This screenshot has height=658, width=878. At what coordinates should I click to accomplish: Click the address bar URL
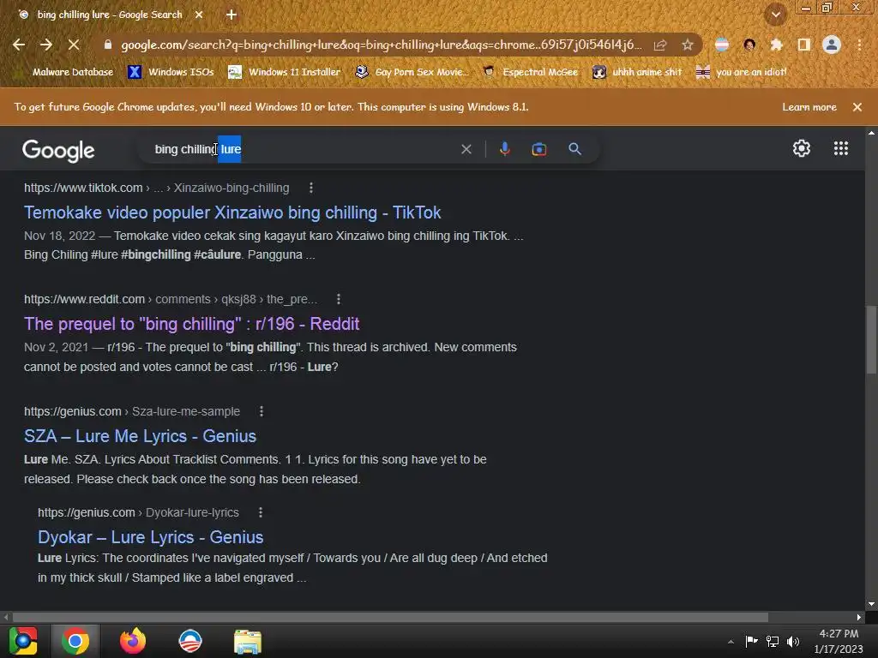coord(381,45)
